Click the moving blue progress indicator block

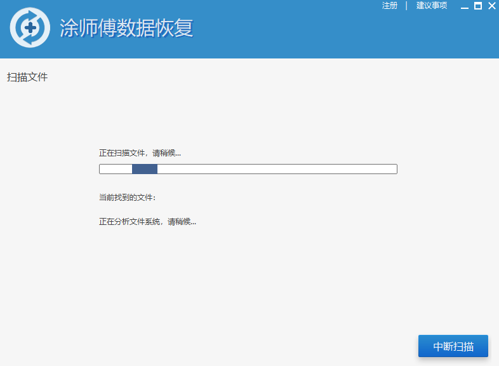[x=145, y=169]
